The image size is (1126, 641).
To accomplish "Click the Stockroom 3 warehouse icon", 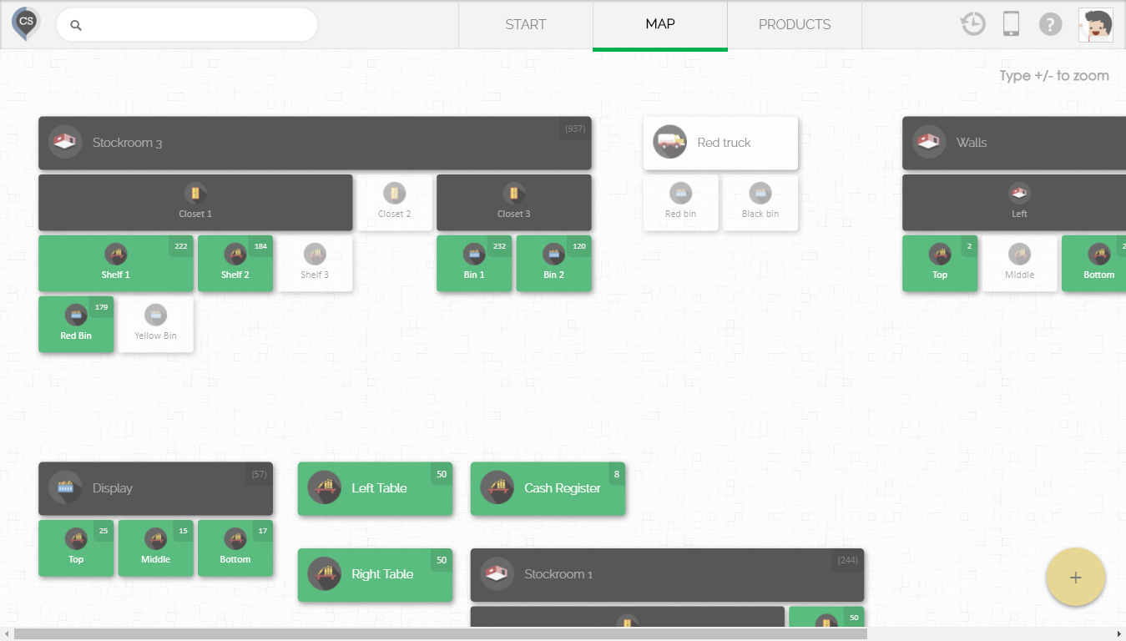I will pos(64,143).
